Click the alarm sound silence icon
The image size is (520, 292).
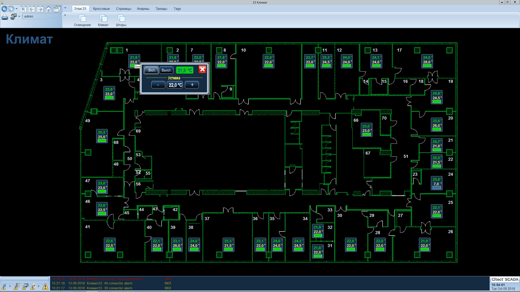click(x=4, y=286)
